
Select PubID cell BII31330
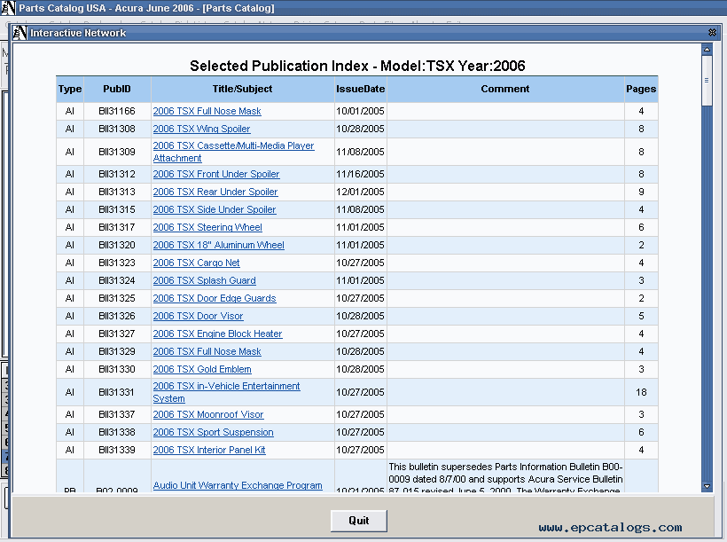pyautogui.click(x=117, y=369)
